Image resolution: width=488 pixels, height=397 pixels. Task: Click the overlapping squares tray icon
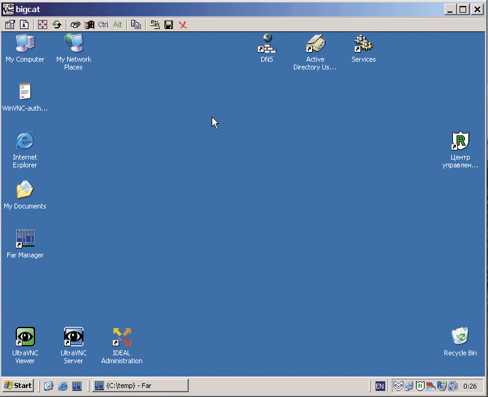click(x=453, y=386)
